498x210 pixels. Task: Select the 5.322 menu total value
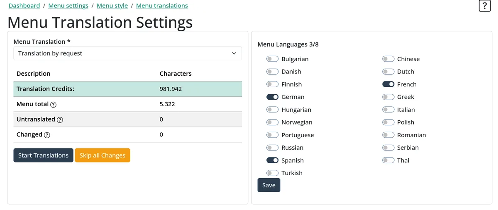[x=167, y=104]
